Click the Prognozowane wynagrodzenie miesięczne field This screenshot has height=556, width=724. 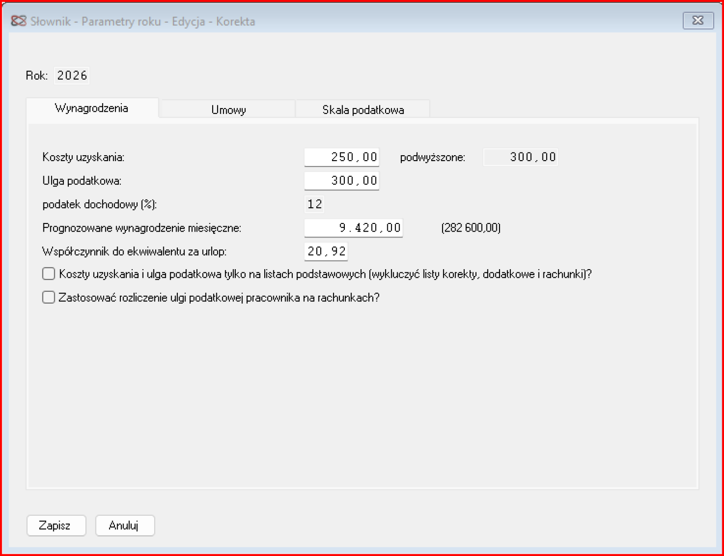click(353, 228)
